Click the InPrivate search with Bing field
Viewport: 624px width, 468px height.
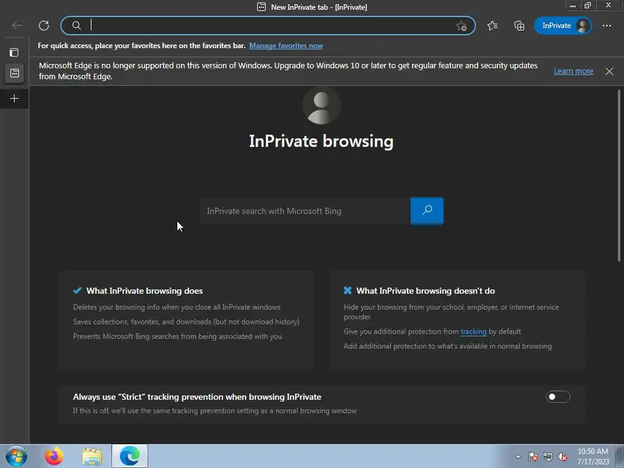[x=305, y=211]
